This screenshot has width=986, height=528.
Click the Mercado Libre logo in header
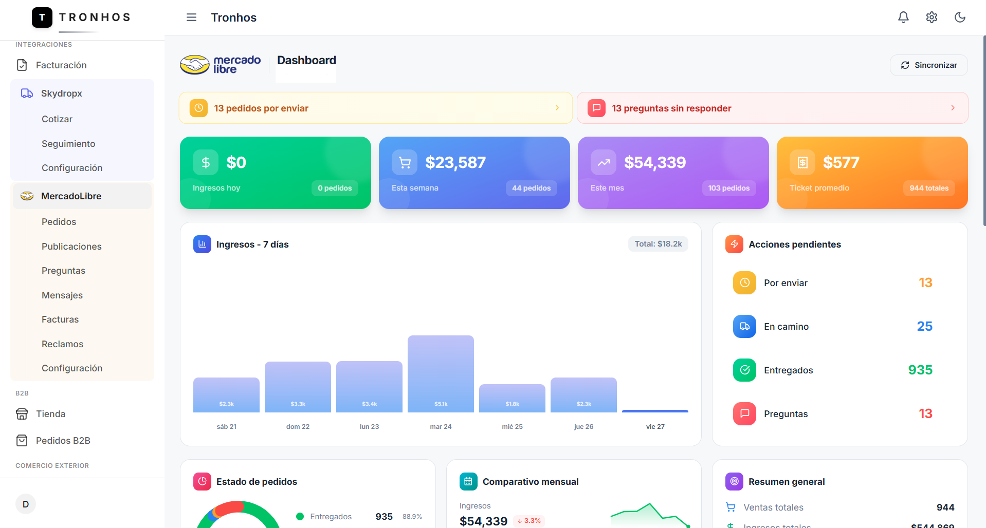point(221,65)
